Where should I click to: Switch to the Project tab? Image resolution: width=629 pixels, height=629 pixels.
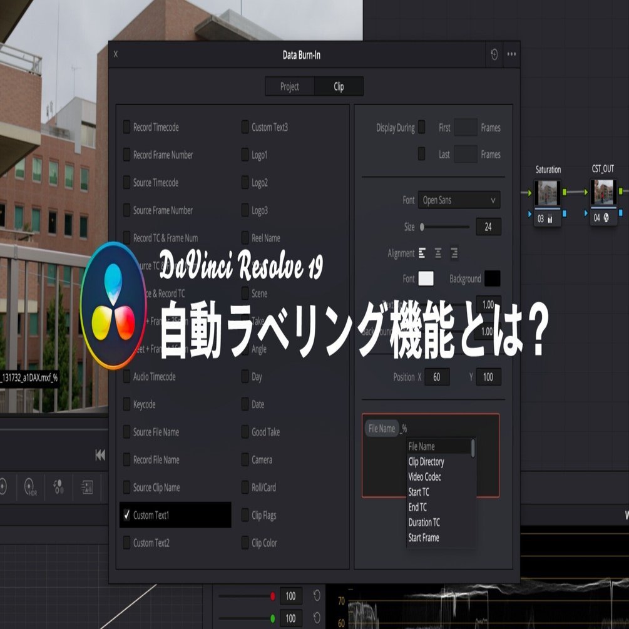coord(289,87)
